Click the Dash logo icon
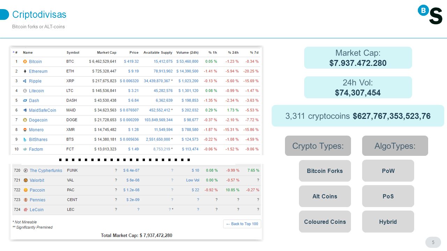Viewport: 447px width, 251px height. click(x=25, y=100)
